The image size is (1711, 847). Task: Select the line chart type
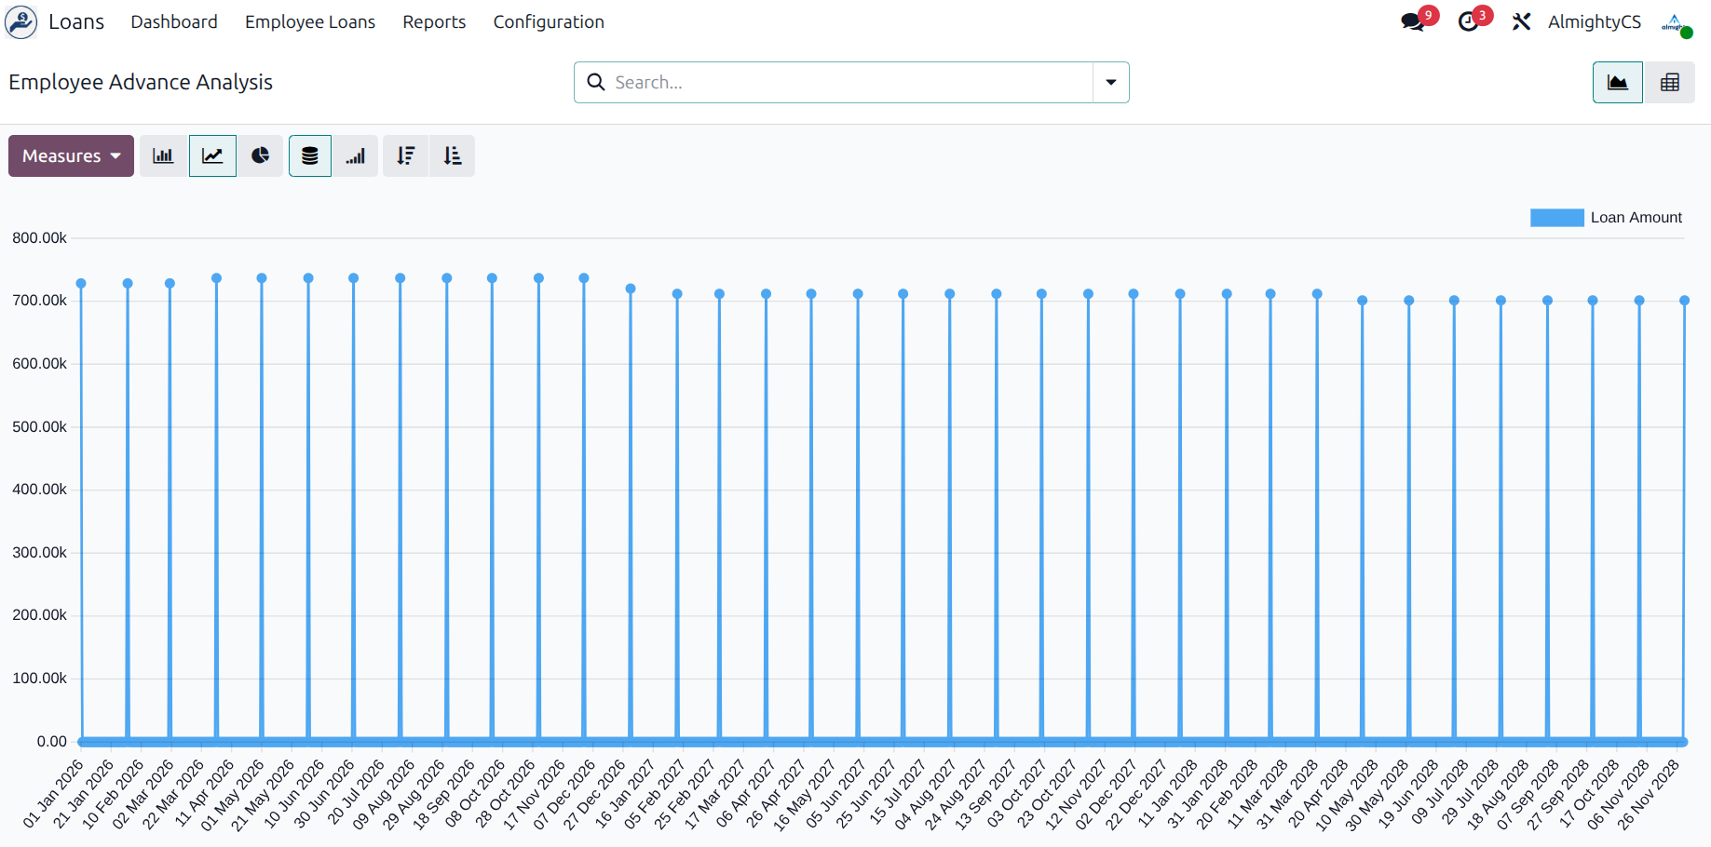point(212,156)
